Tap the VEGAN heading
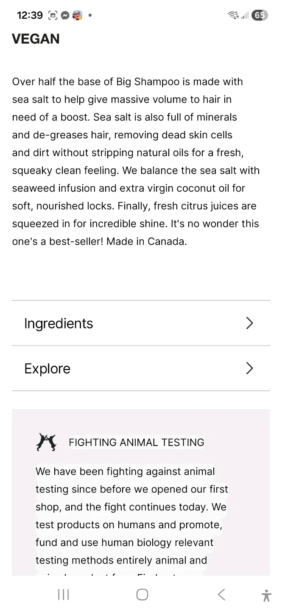Viewport: 282px width, 611px height. (36, 39)
